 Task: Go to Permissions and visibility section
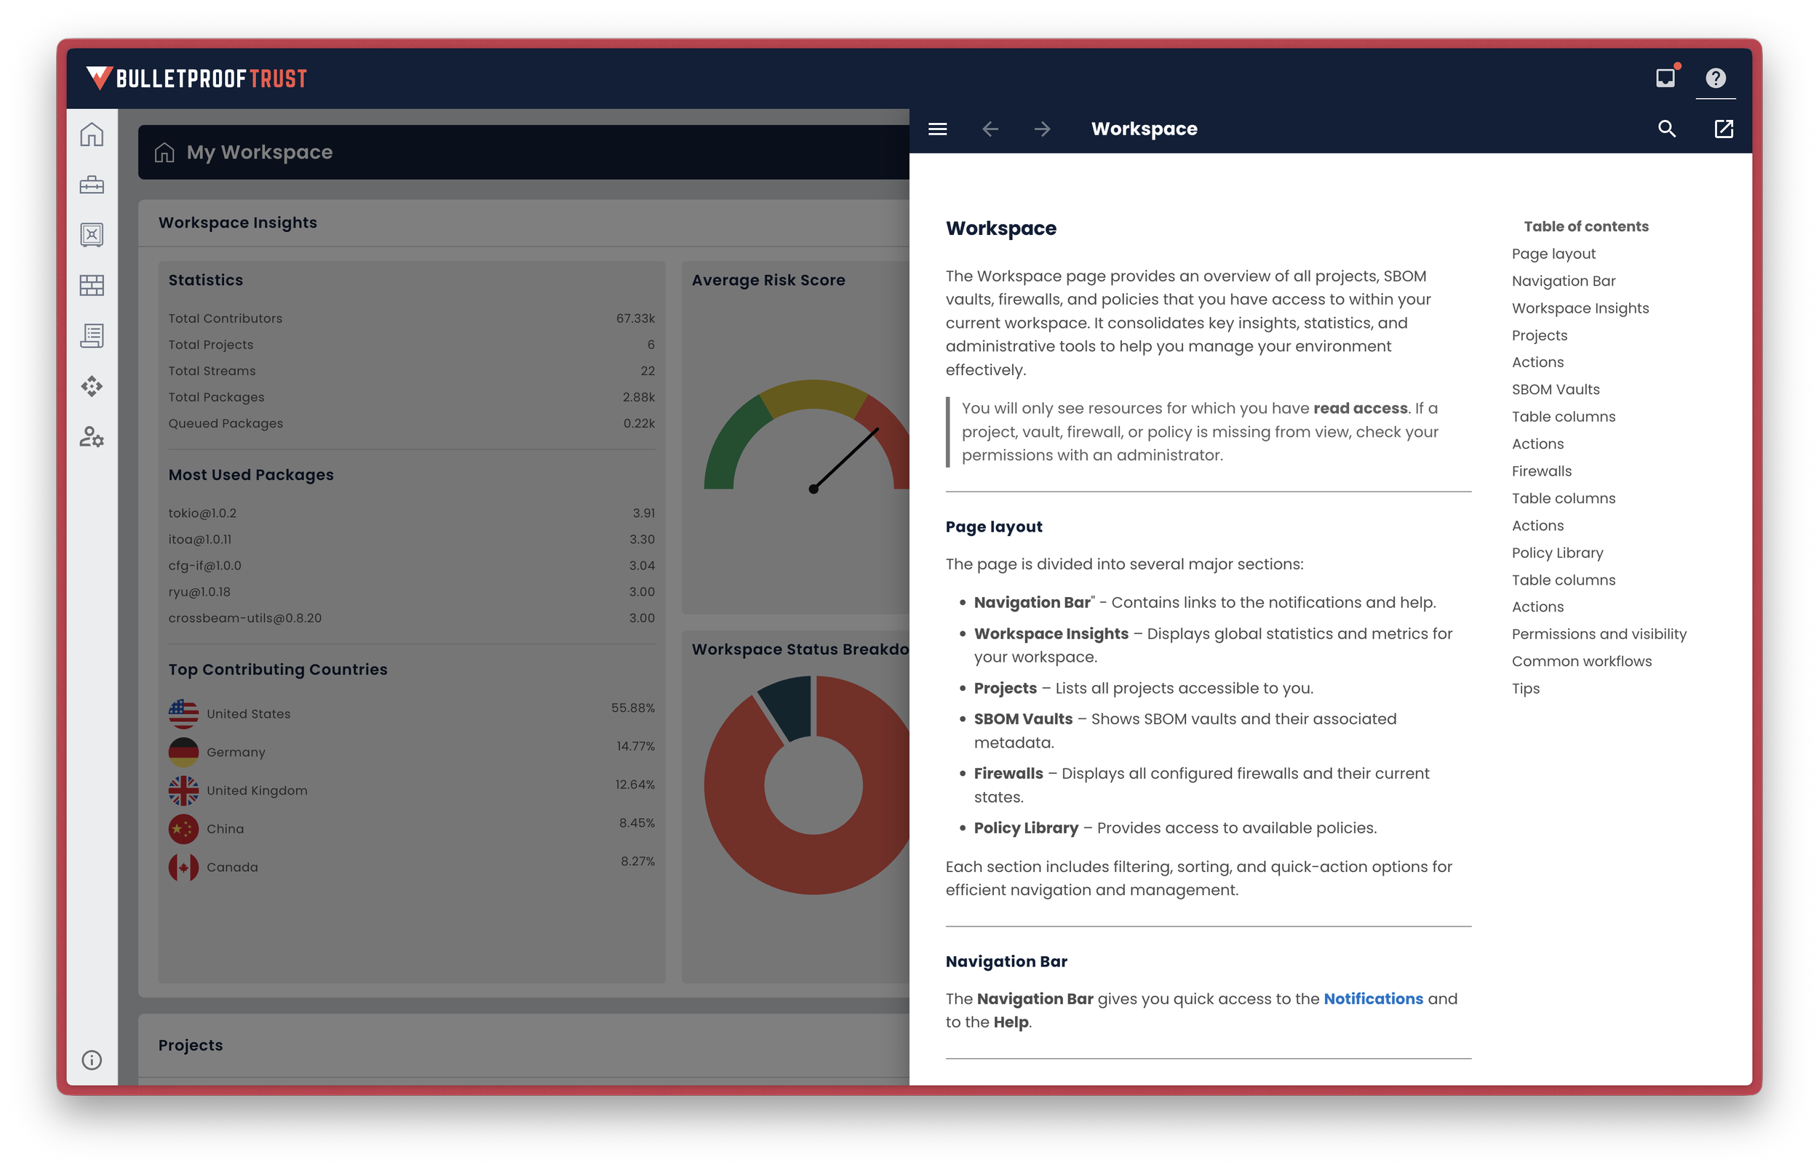(1599, 633)
